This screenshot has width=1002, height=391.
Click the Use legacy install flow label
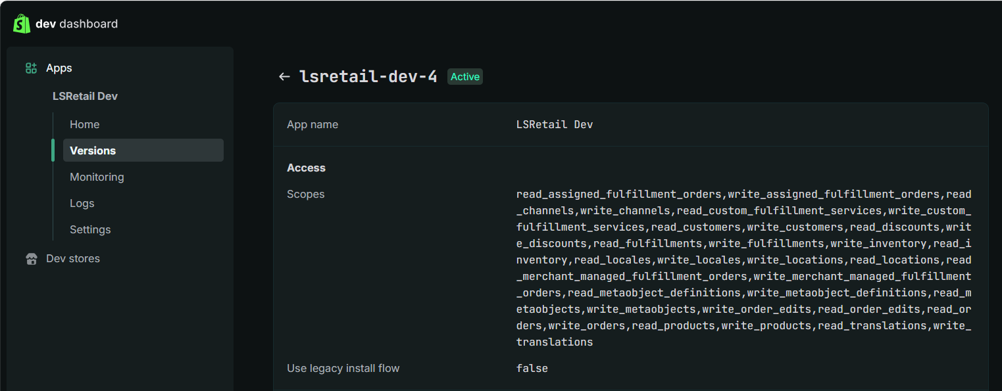point(343,368)
